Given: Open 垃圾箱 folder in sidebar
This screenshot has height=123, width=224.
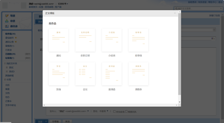Looking at the screenshot, I should [x=10, y=58].
